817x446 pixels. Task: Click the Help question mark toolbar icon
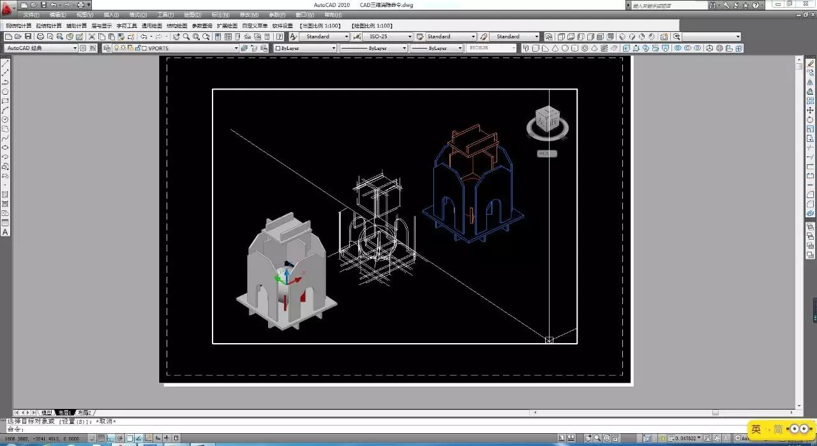point(279,36)
